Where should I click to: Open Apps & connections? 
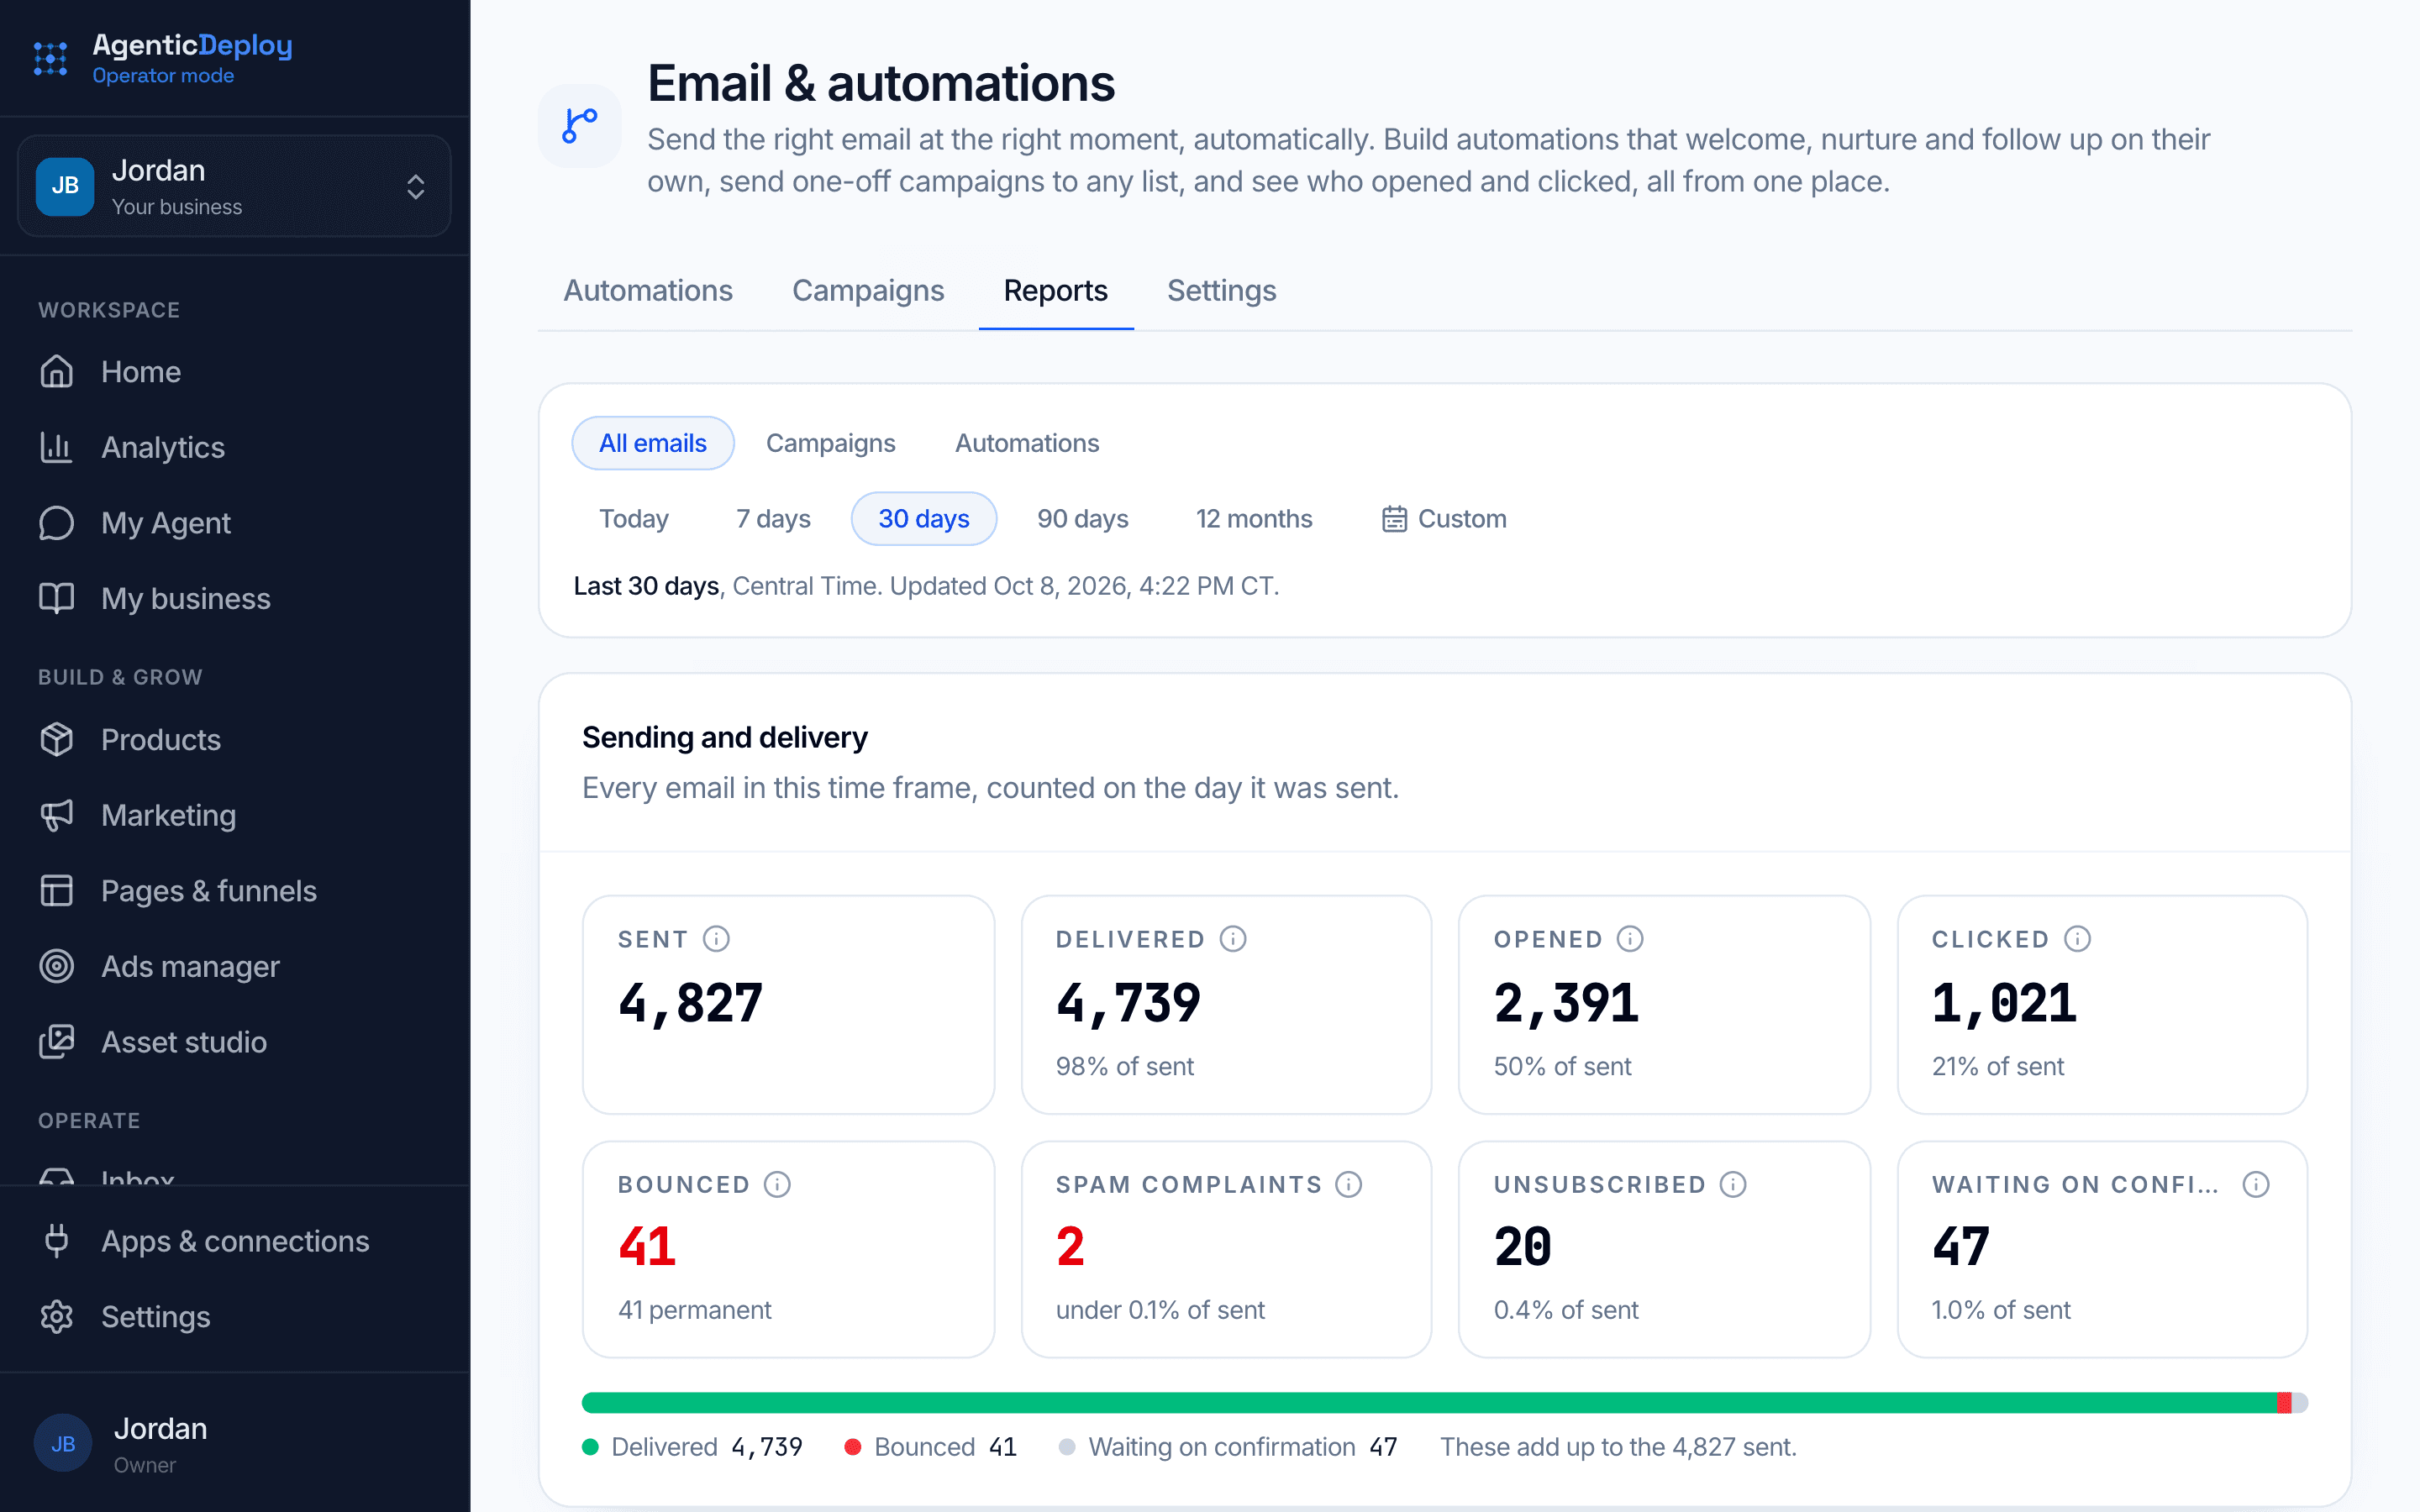(x=235, y=1241)
